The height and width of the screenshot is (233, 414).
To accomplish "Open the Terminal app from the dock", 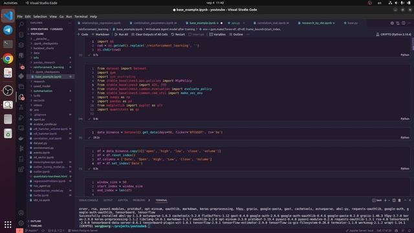I will tap(8, 44).
